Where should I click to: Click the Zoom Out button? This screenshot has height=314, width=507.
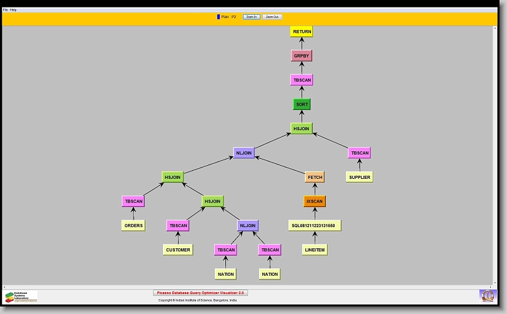[x=272, y=17]
